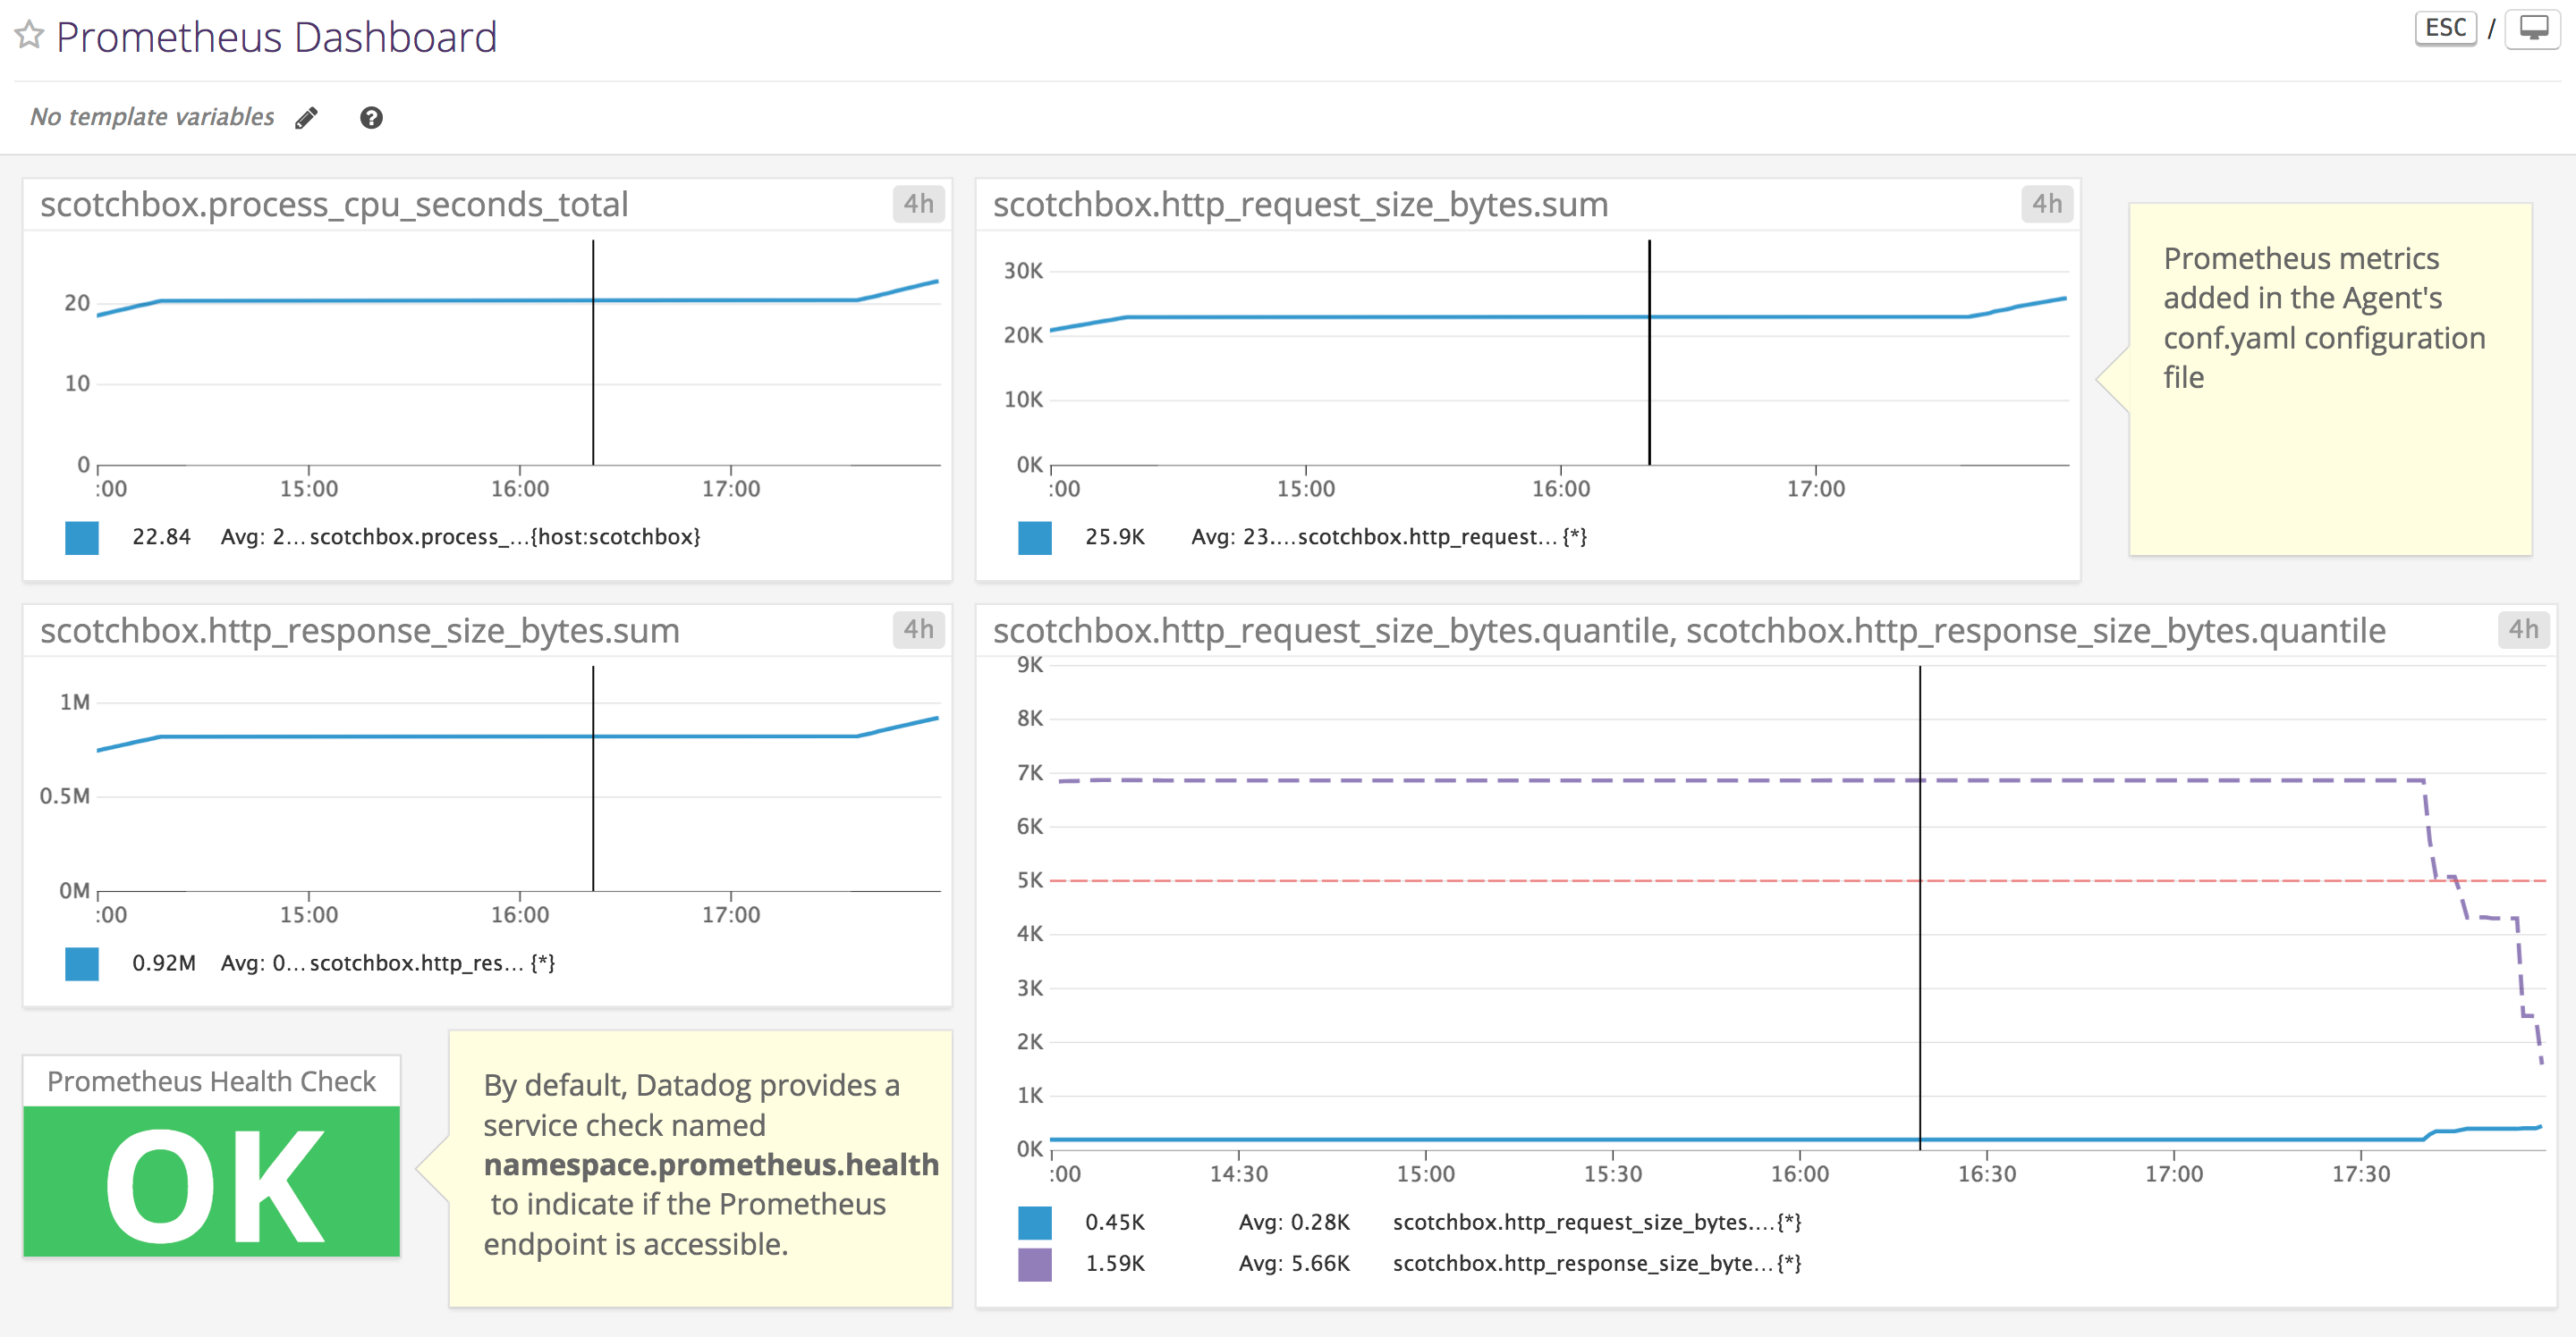Click the ESC button

(x=2445, y=27)
